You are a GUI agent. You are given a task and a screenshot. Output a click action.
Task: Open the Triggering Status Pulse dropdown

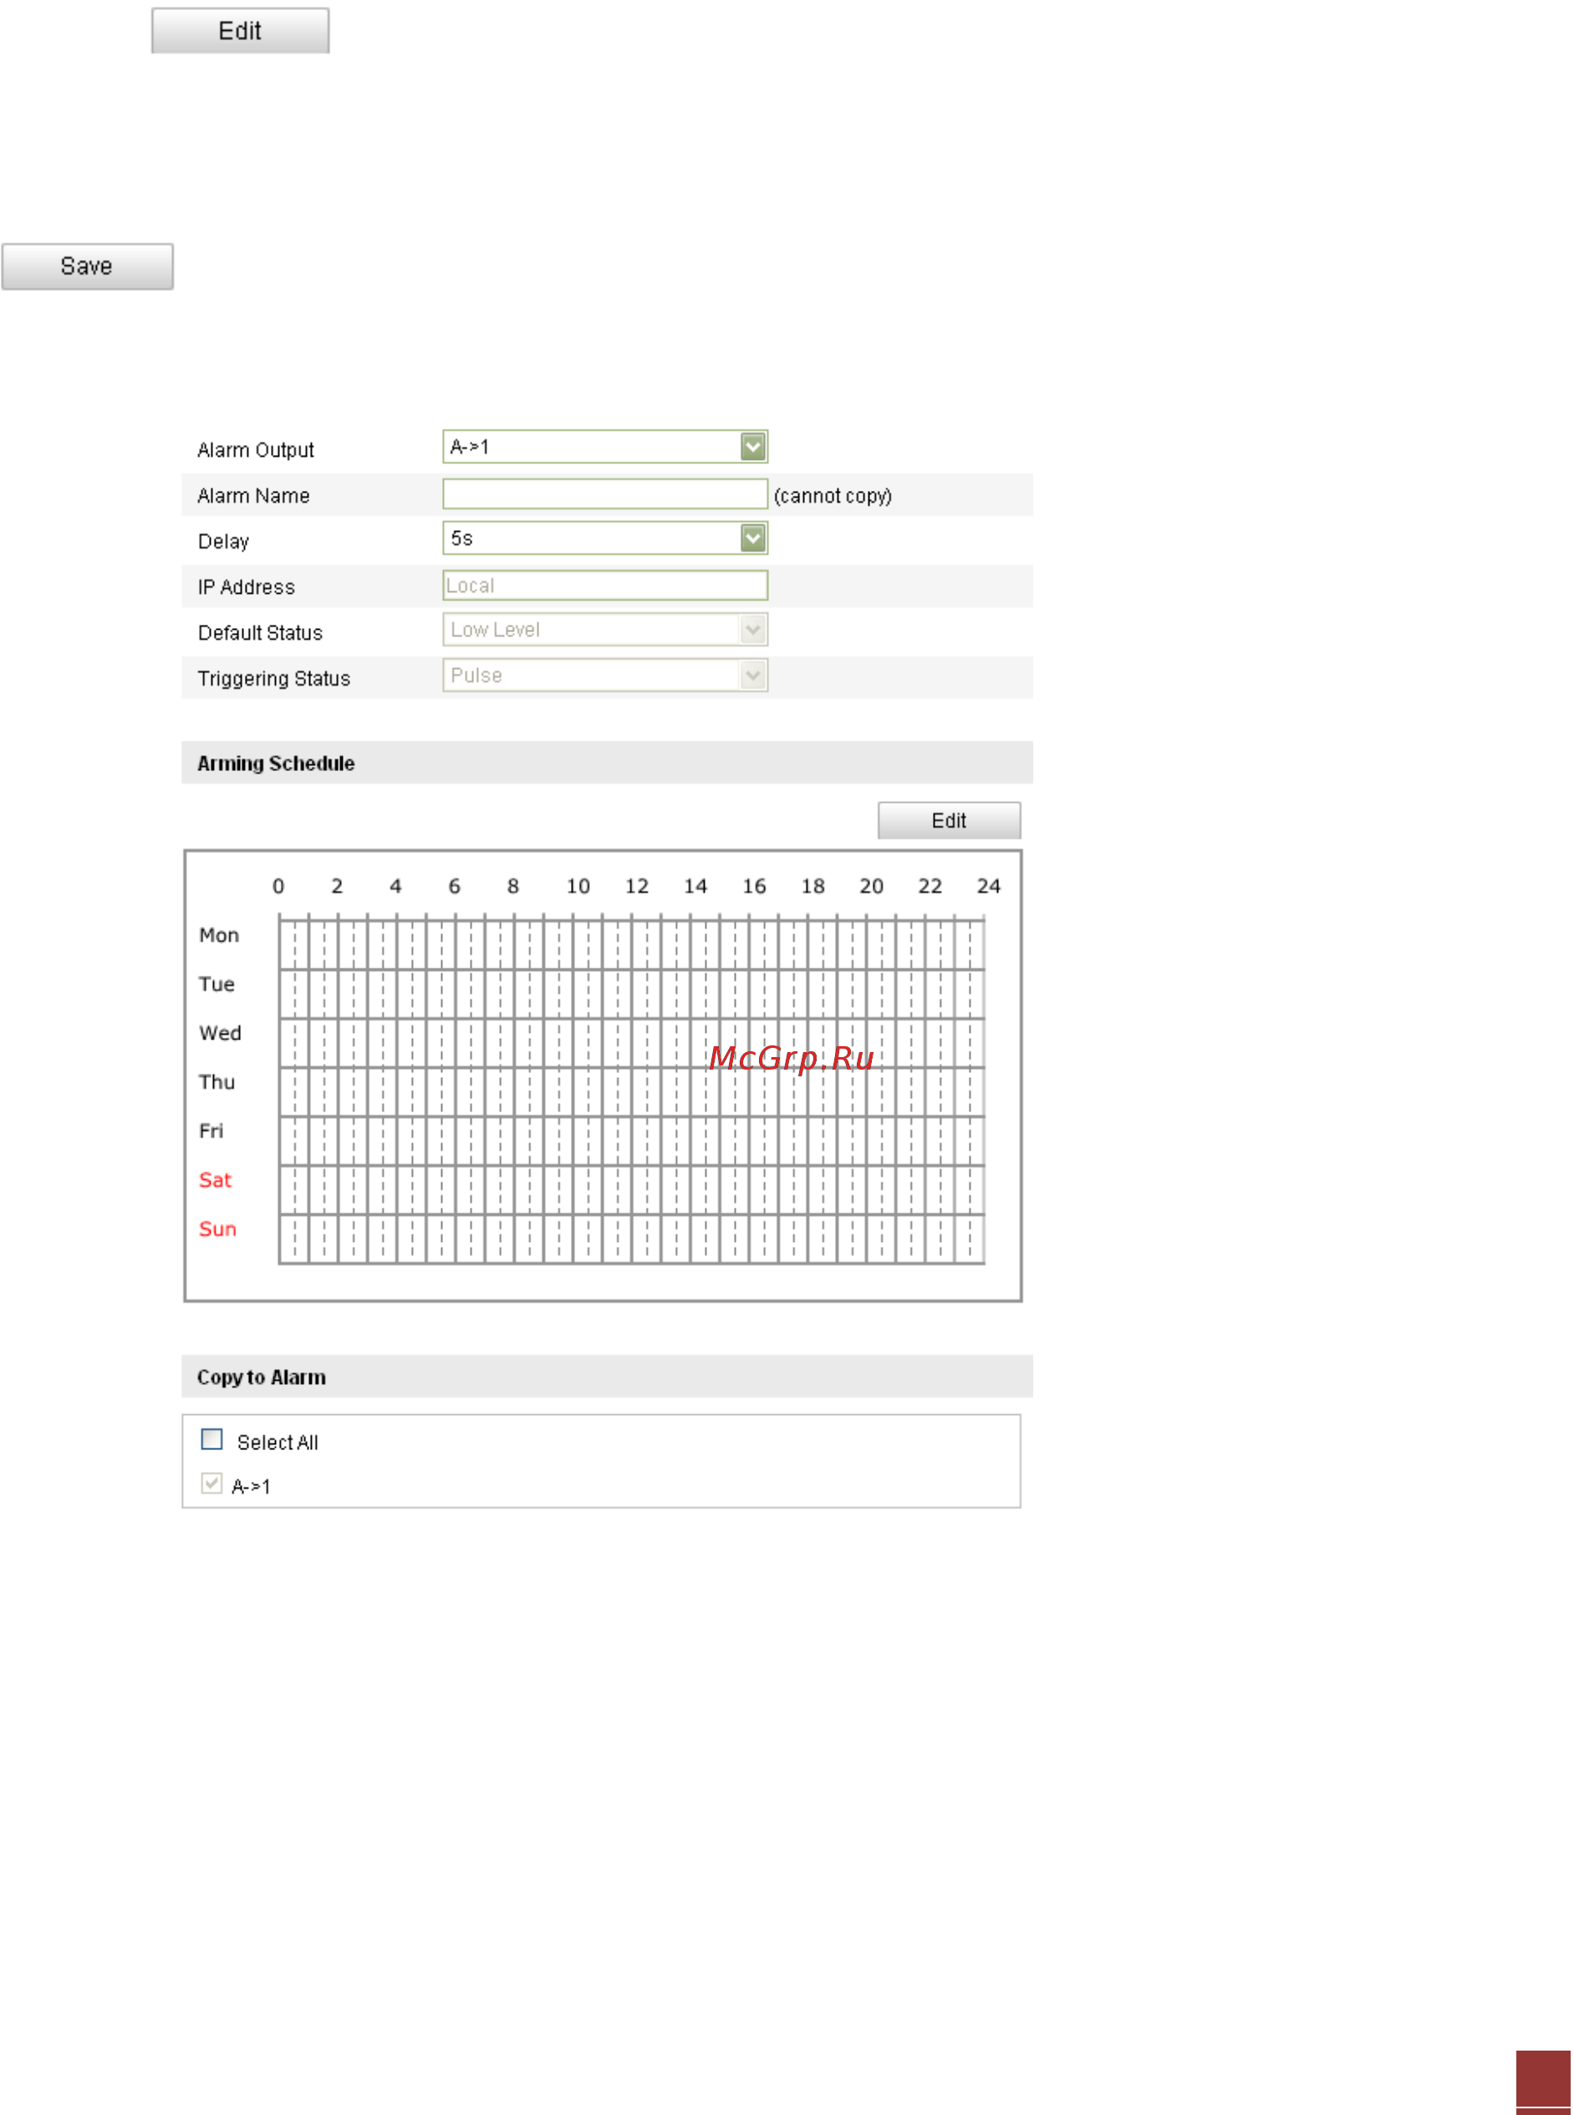605,676
